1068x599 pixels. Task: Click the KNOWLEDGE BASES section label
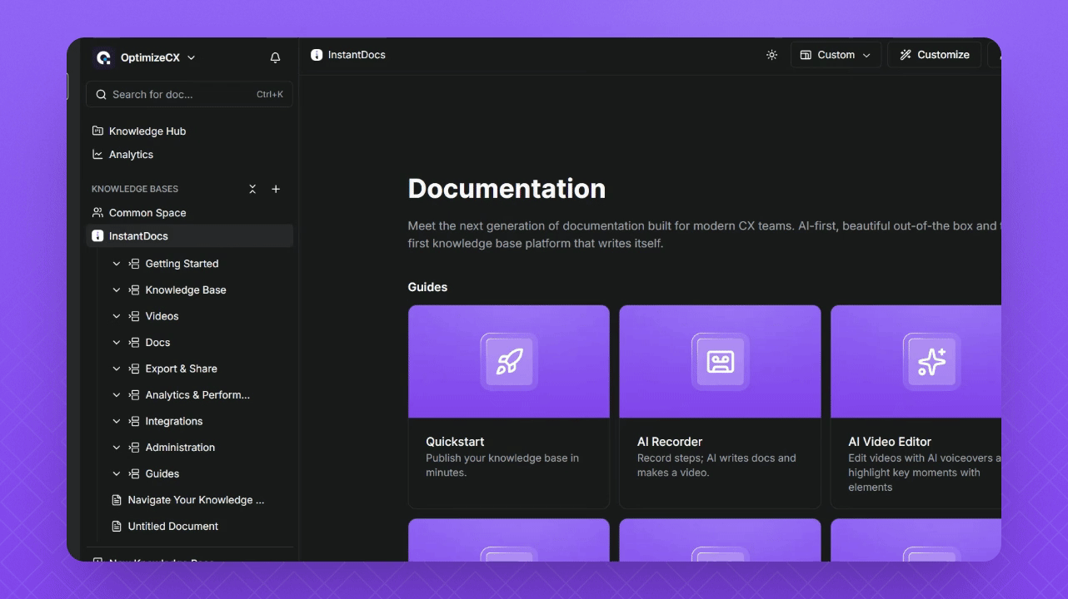pyautogui.click(x=135, y=189)
